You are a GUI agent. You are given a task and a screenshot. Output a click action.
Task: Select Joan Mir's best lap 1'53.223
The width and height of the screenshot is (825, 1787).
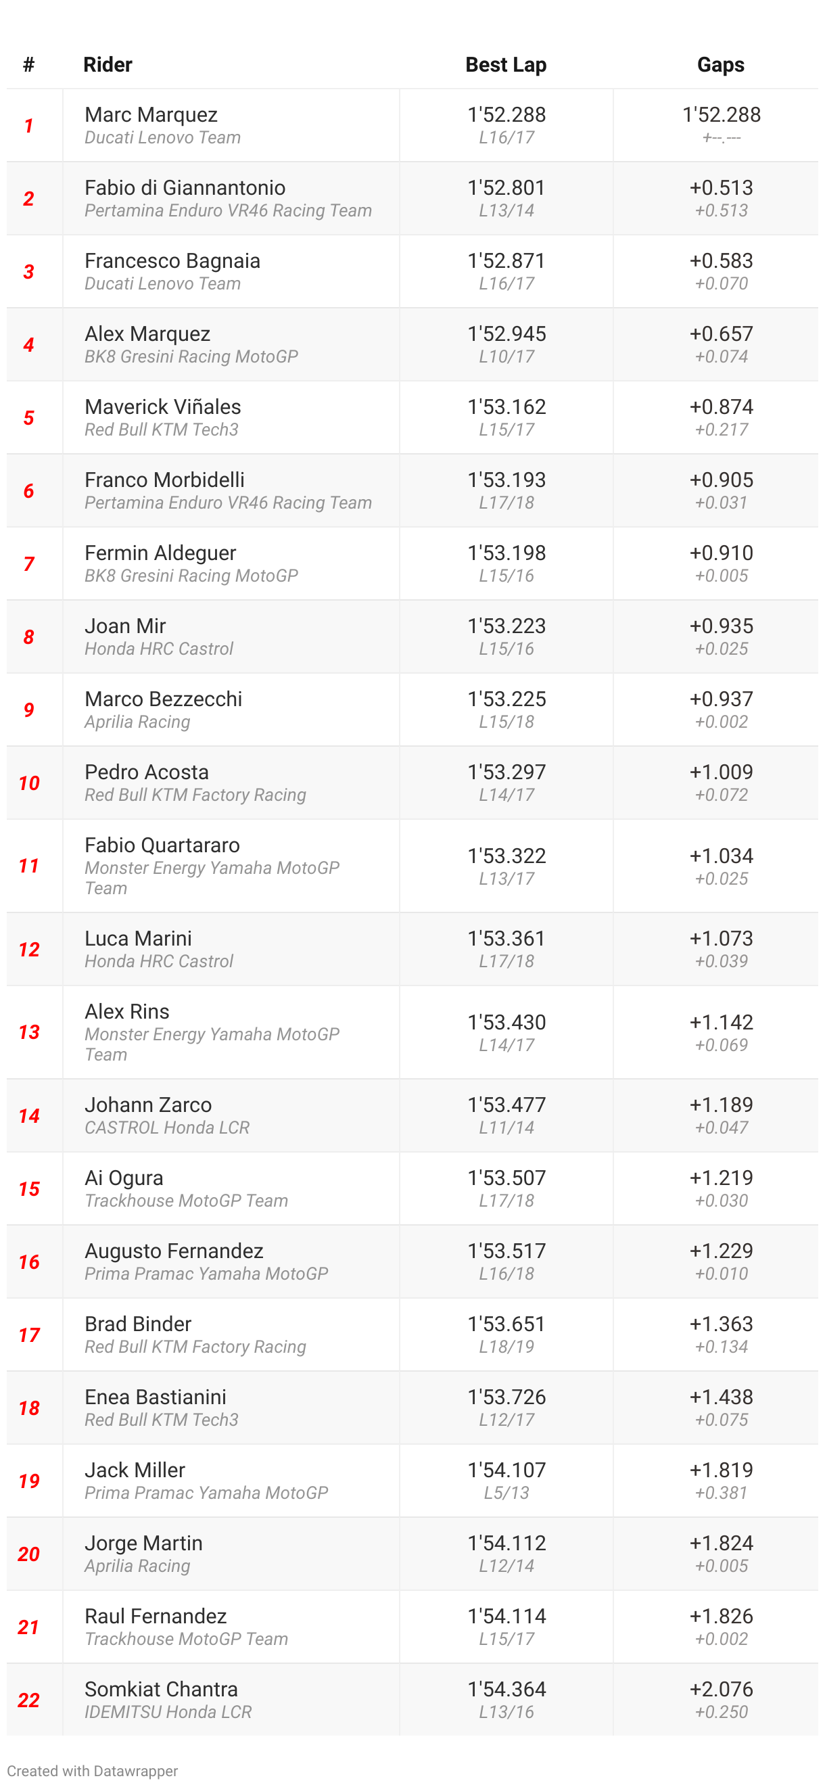(506, 626)
